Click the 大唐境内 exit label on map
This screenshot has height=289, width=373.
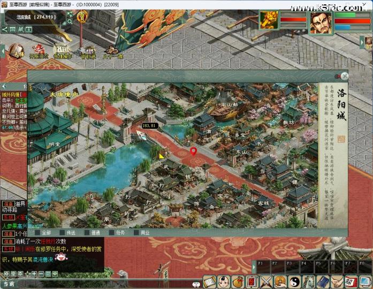tap(64, 94)
